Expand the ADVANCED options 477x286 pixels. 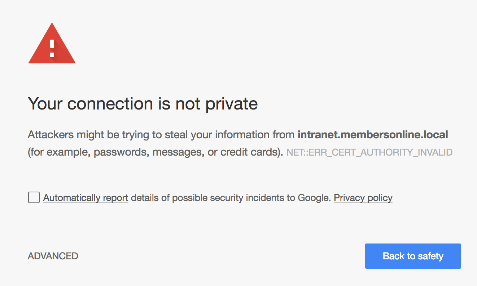pos(53,256)
